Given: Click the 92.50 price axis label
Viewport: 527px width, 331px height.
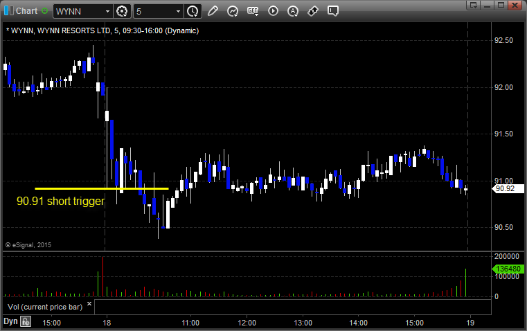Looking at the screenshot, I should 503,40.
